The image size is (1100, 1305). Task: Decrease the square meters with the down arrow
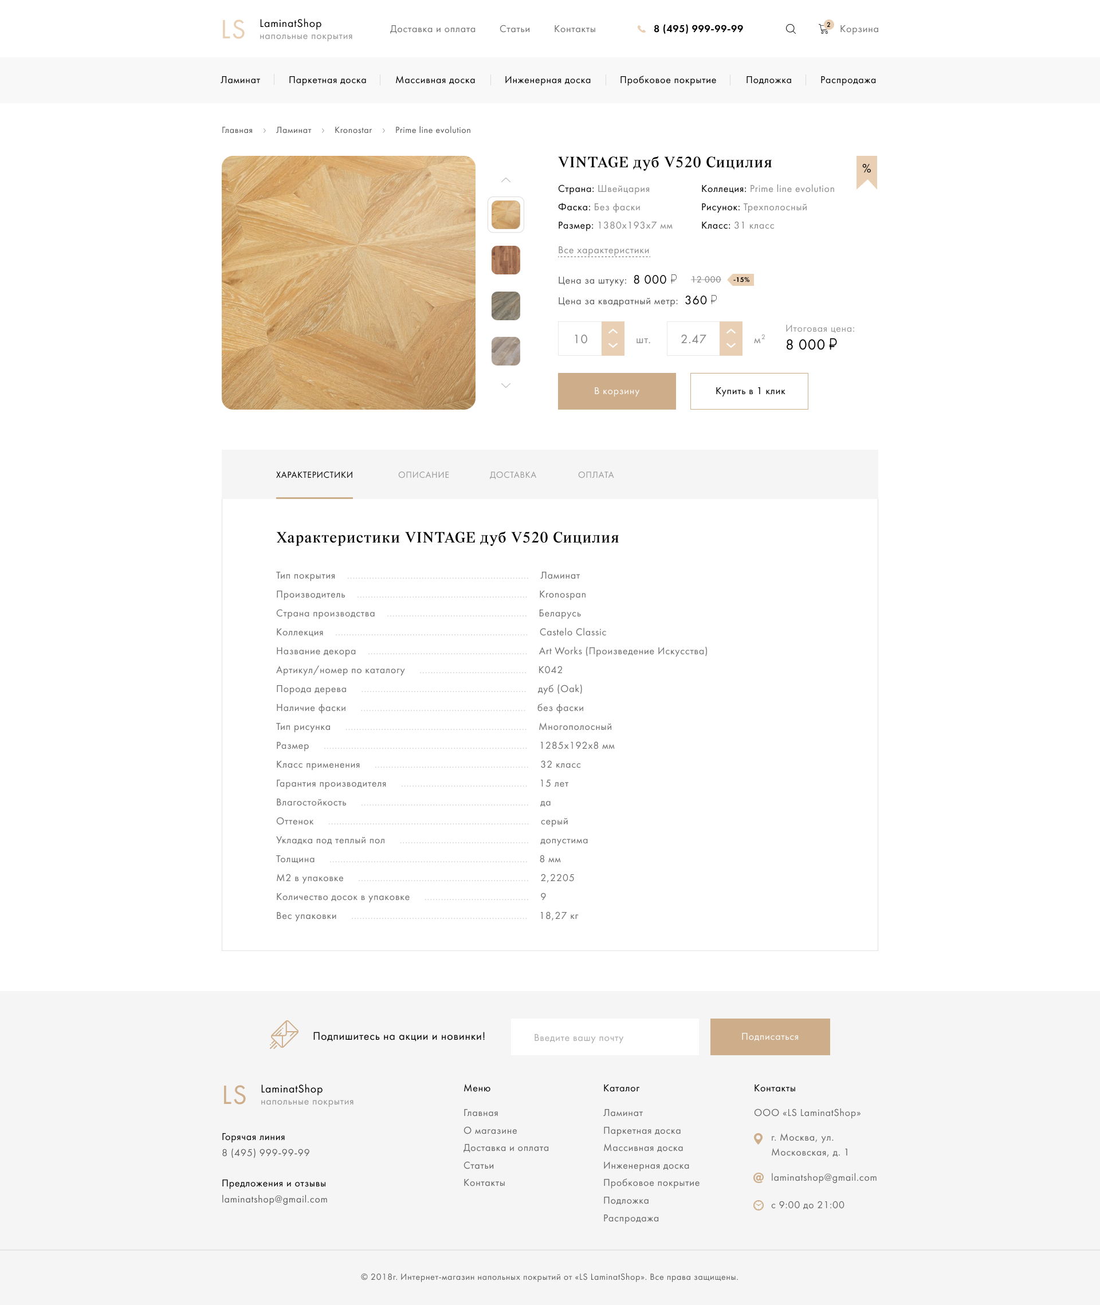pos(731,346)
